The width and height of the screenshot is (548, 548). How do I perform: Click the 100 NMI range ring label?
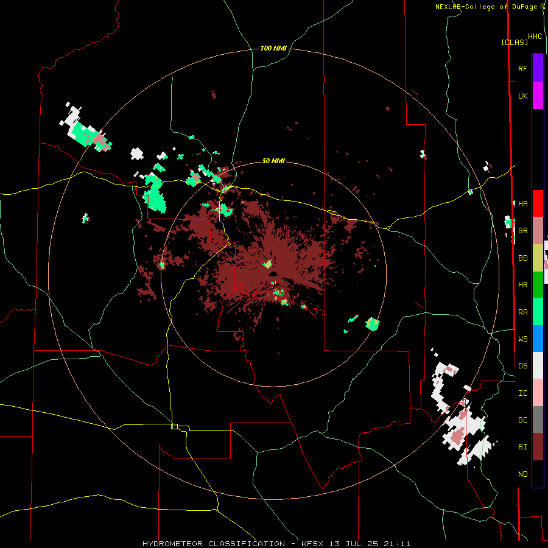tap(273, 48)
